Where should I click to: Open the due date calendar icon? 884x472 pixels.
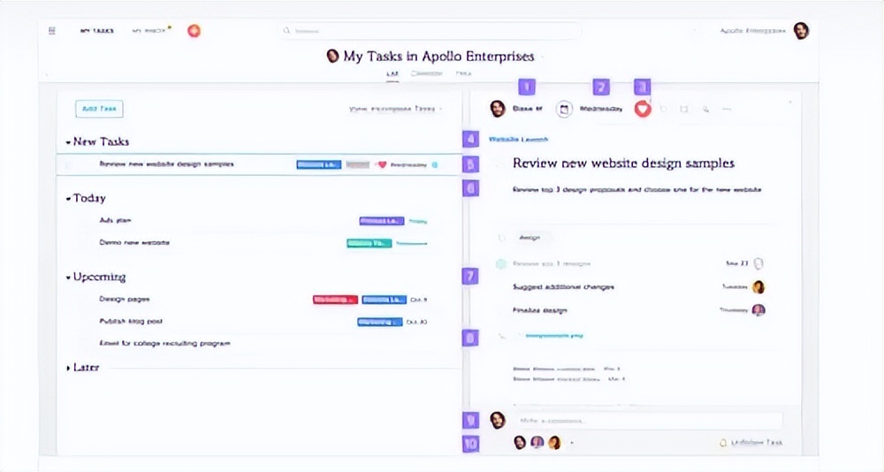point(564,109)
